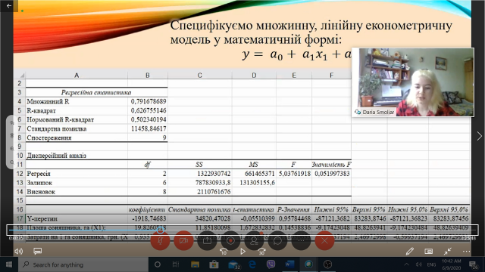485x272 pixels.
Task: Show hidden system tray icons
Action: (x=407, y=264)
